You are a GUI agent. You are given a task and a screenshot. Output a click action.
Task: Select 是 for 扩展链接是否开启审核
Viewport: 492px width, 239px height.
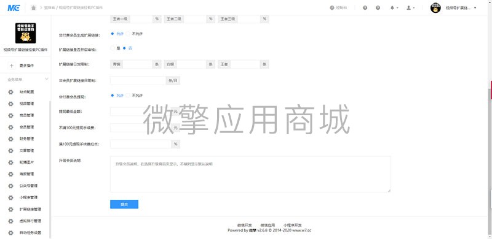point(113,48)
